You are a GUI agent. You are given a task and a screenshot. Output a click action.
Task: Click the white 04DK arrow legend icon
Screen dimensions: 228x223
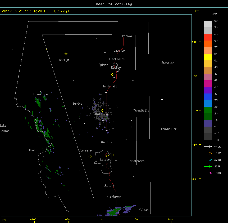point(208,146)
